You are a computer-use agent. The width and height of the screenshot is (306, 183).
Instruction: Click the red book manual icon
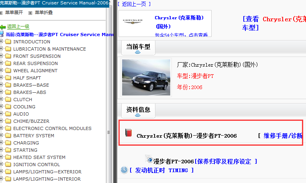coord(129,133)
